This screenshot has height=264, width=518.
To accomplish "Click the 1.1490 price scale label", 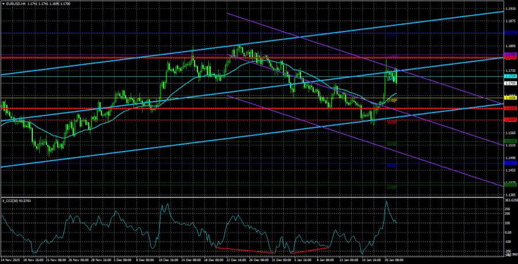I will pyautogui.click(x=511, y=158).
